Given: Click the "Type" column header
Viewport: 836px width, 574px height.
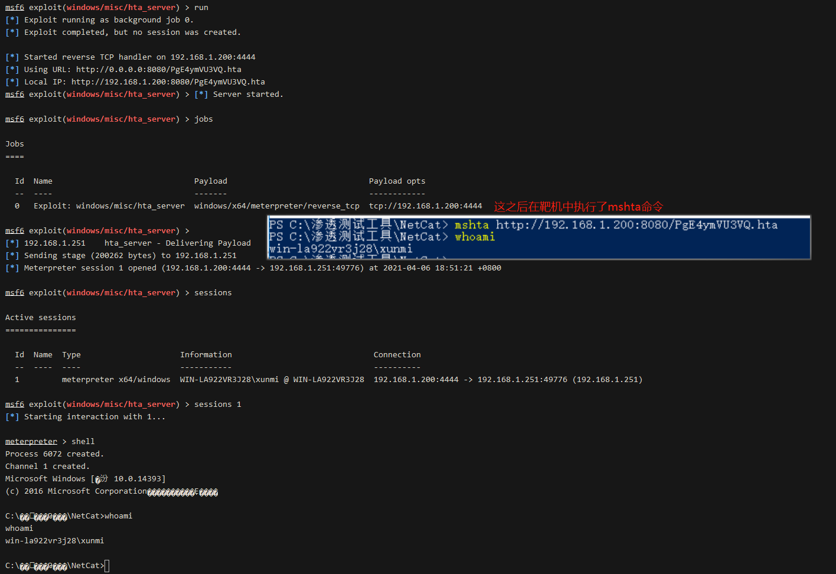Looking at the screenshot, I should [71, 355].
